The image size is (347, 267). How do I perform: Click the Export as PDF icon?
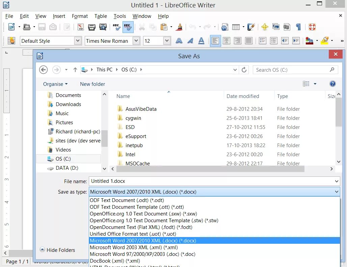(81, 27)
